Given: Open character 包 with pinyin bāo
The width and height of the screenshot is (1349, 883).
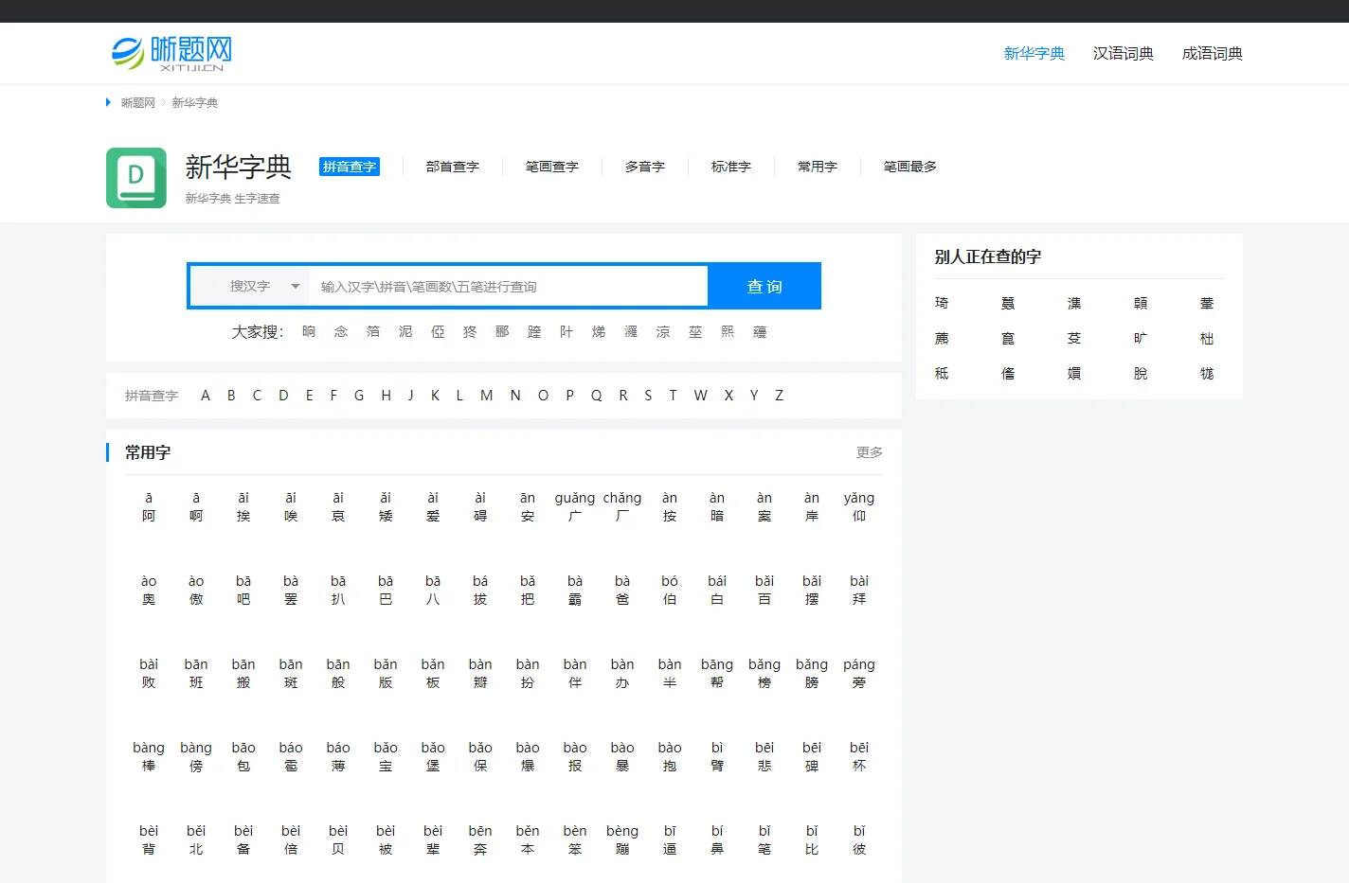Looking at the screenshot, I should click(x=243, y=756).
